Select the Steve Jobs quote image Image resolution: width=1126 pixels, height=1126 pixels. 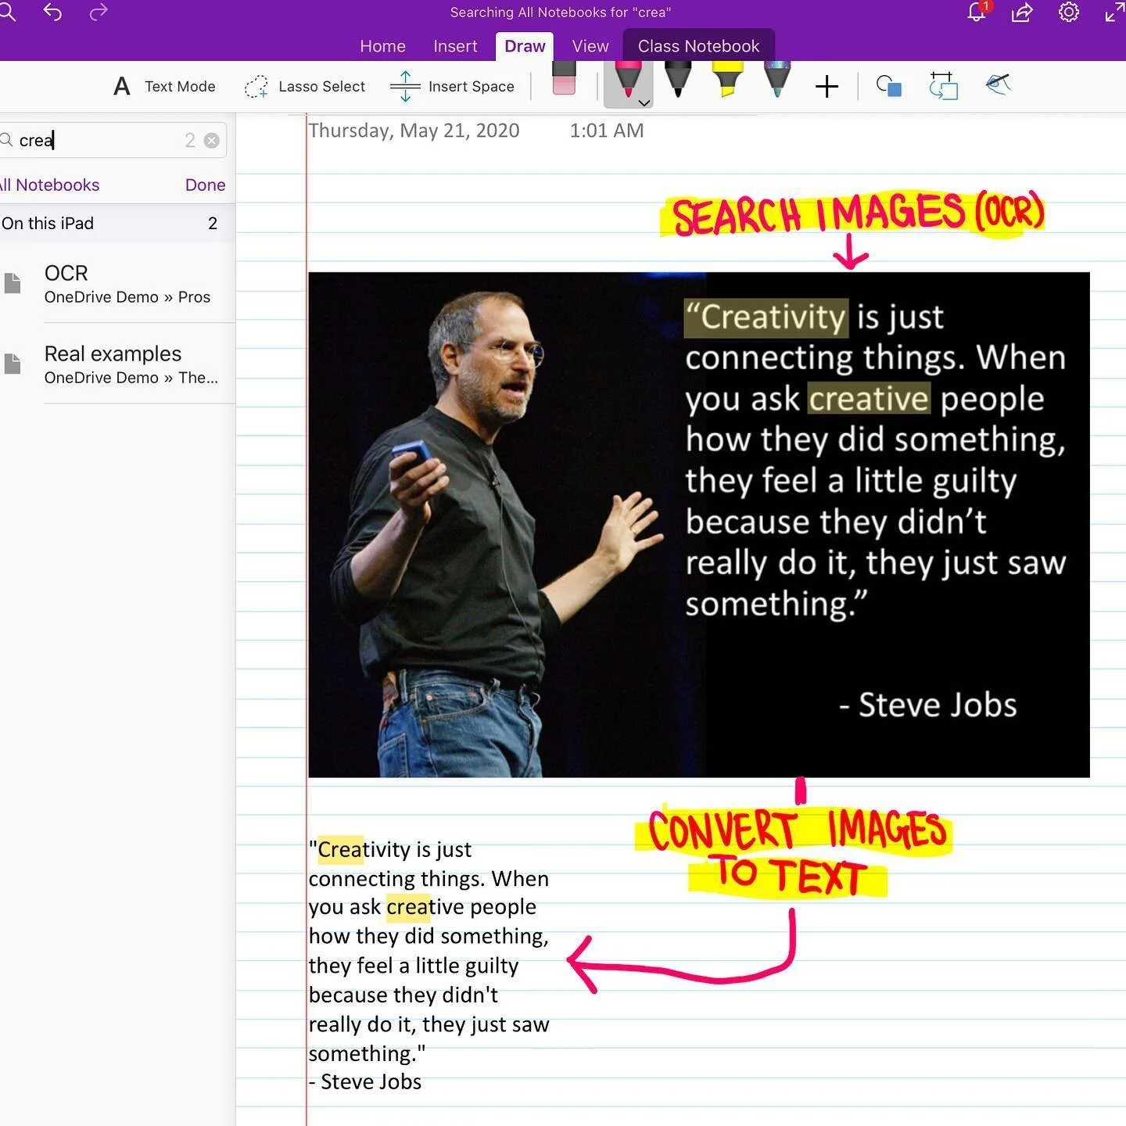[x=698, y=525]
